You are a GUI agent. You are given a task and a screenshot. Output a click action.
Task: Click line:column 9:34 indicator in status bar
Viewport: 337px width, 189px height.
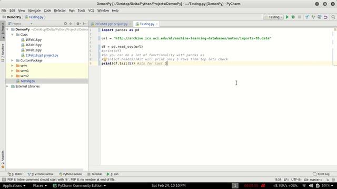click(278, 180)
